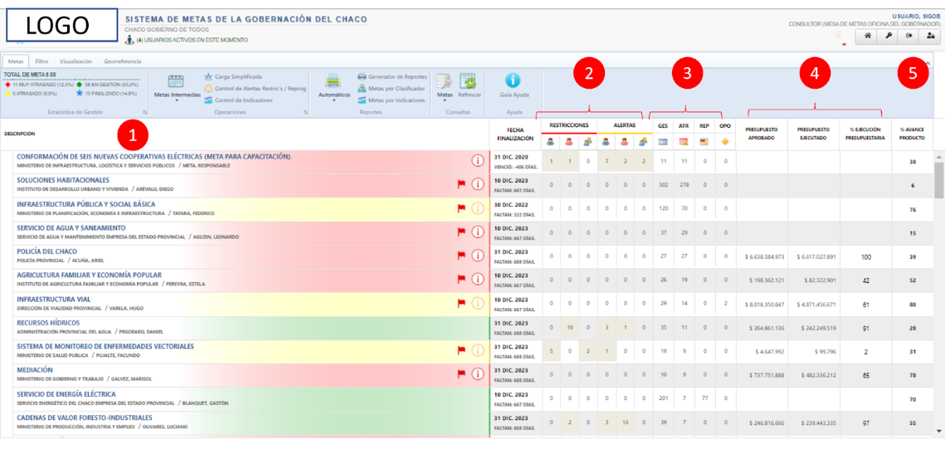Click the 11 MUY ATRASADO statistic

(38, 85)
